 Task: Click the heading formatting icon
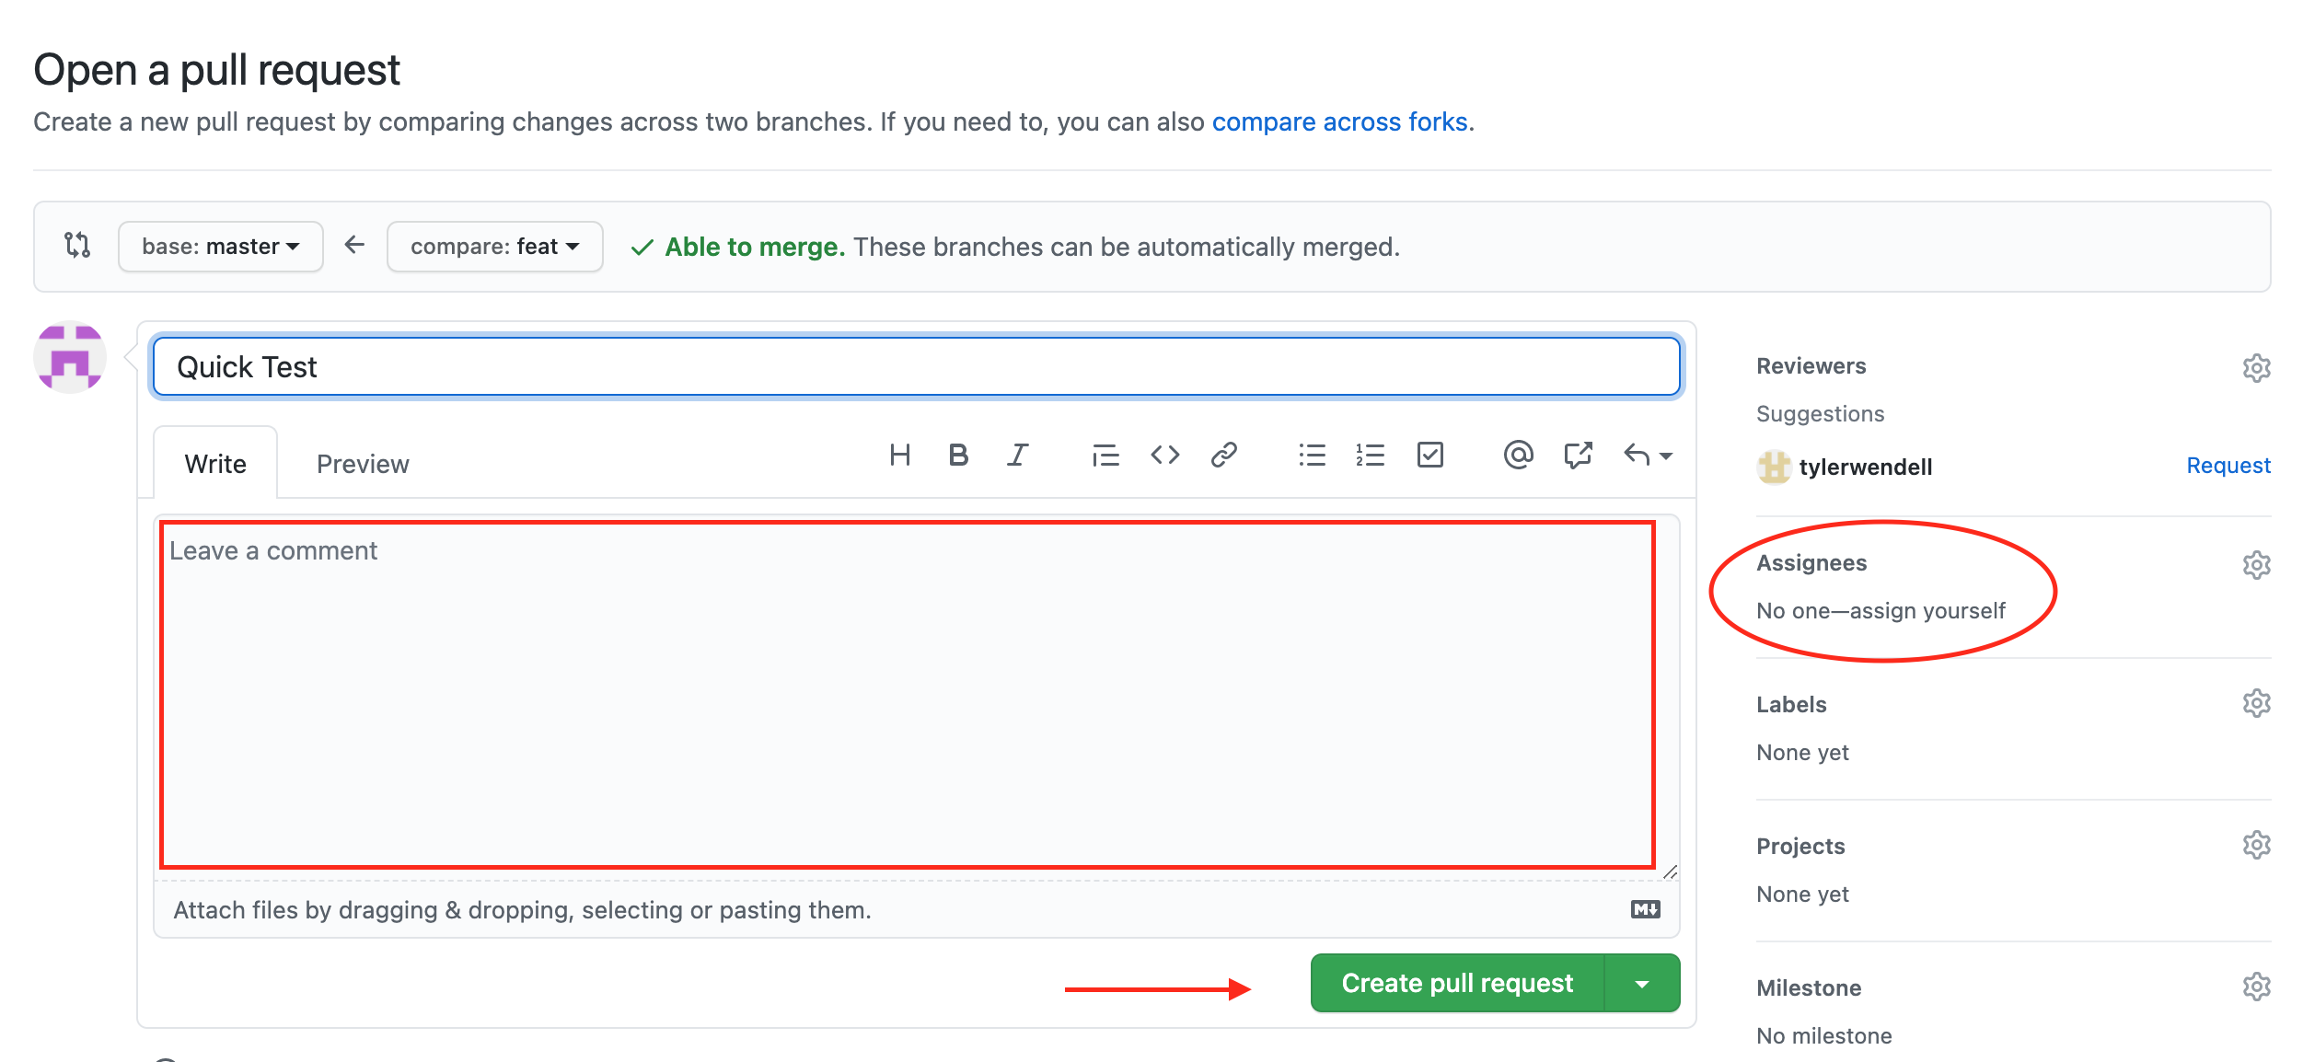point(899,455)
